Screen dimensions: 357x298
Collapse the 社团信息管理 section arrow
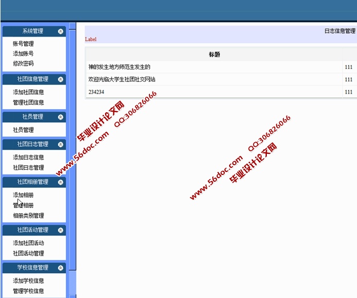click(60, 79)
